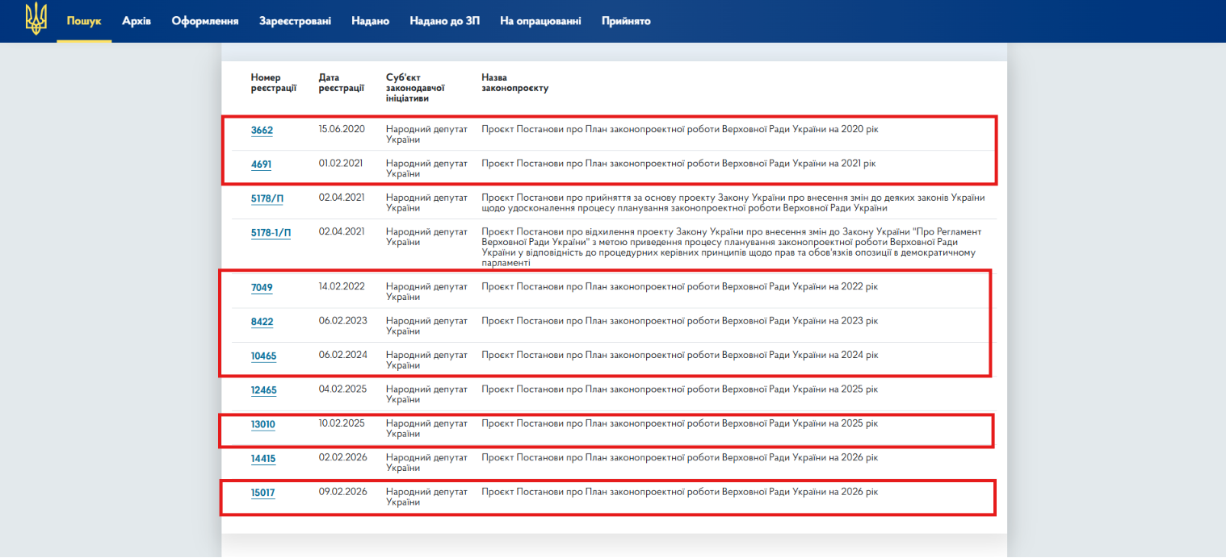Click the title of bill 5178/П

click(733, 202)
